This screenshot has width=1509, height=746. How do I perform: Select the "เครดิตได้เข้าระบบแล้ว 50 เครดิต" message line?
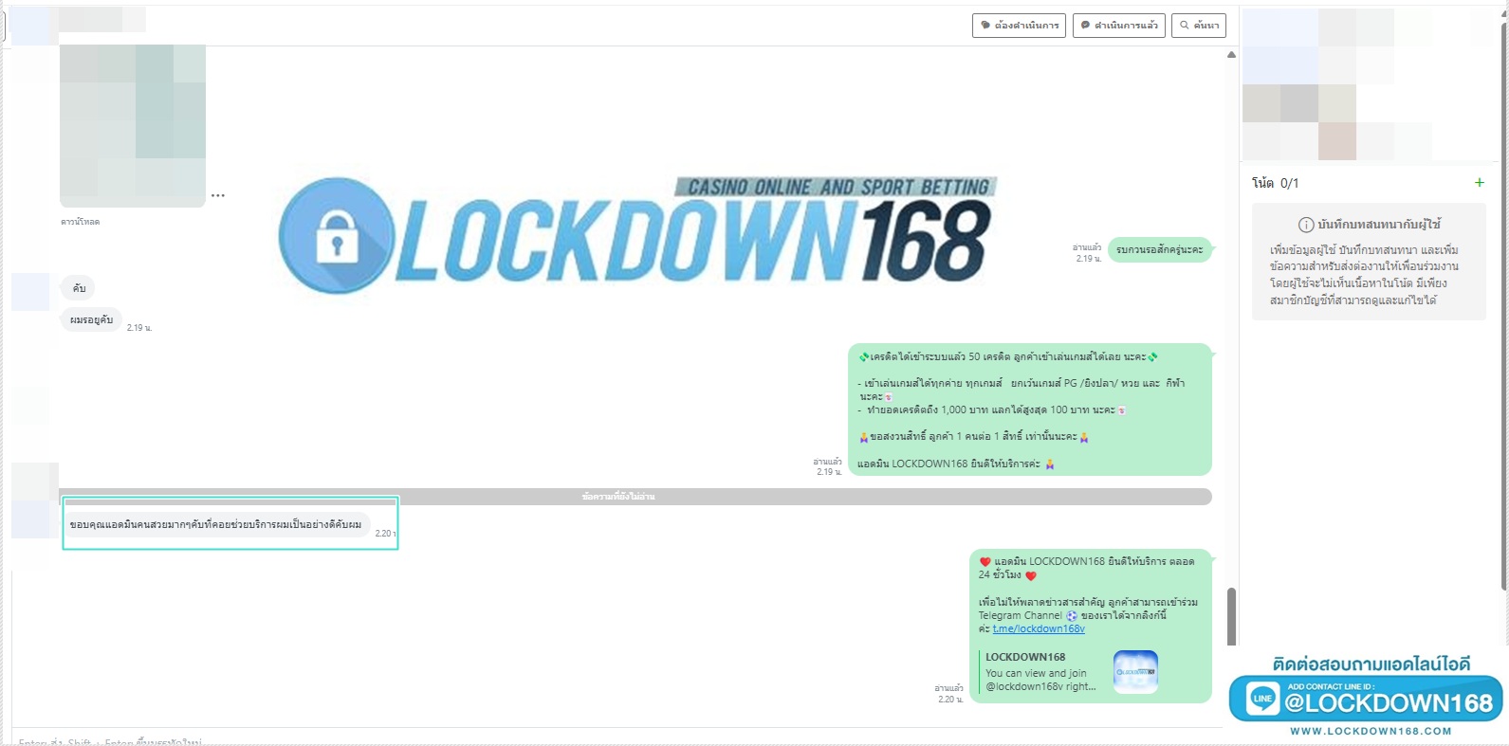pyautogui.click(x=1008, y=357)
